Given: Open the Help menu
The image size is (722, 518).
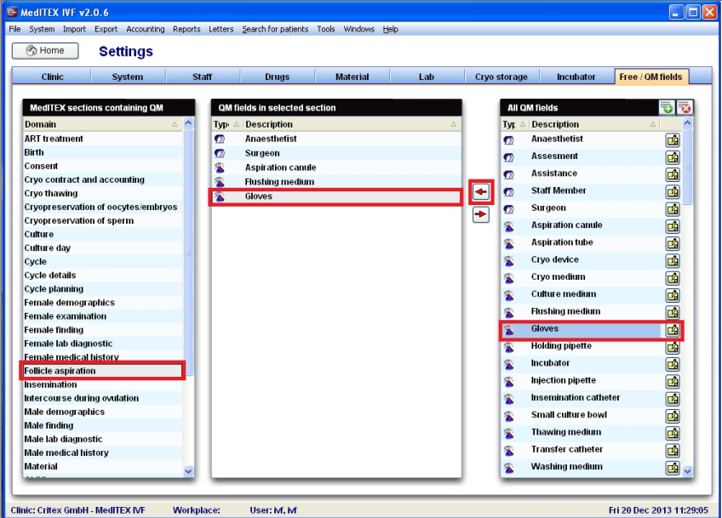Looking at the screenshot, I should click(x=391, y=29).
